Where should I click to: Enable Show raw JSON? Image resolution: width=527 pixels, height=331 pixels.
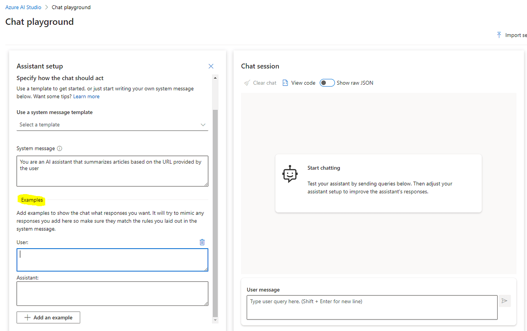(327, 83)
